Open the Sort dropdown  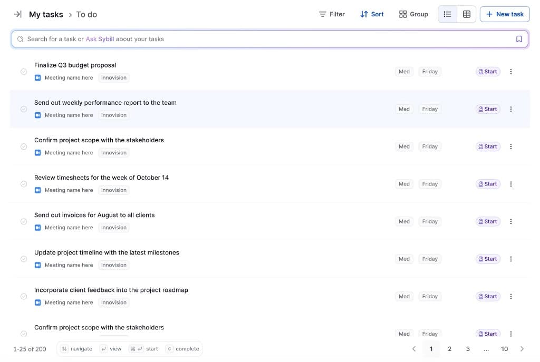pyautogui.click(x=372, y=14)
